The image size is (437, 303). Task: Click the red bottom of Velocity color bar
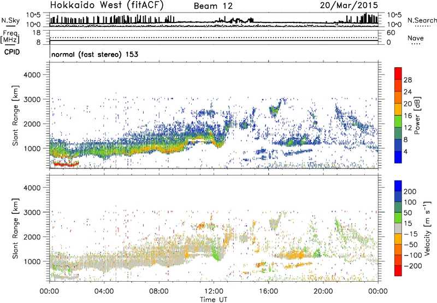(x=398, y=271)
